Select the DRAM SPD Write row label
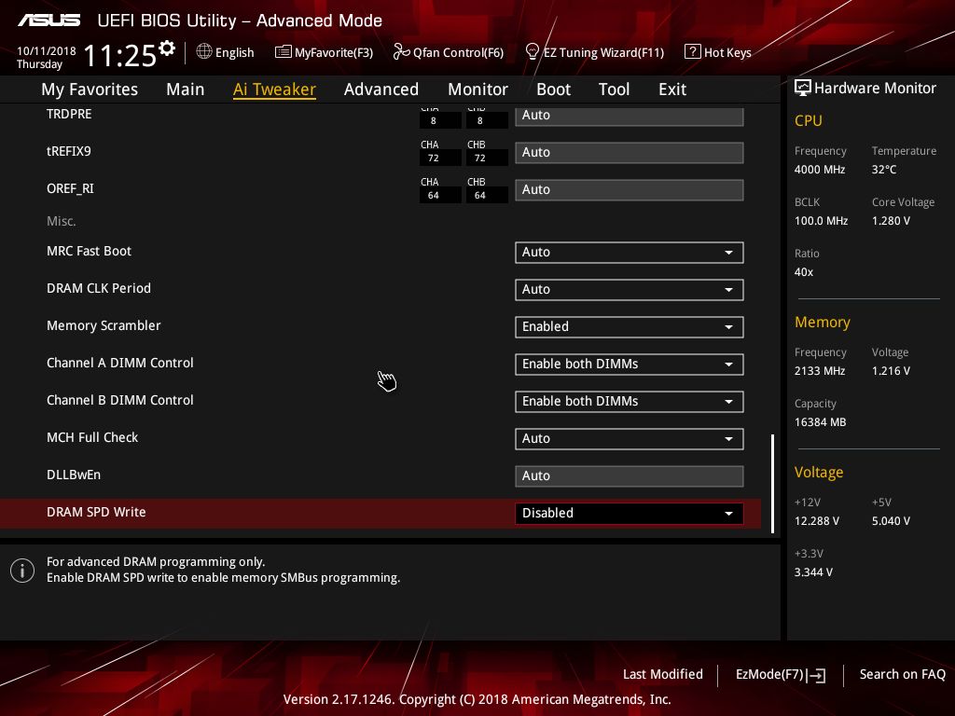955x716 pixels. click(96, 512)
